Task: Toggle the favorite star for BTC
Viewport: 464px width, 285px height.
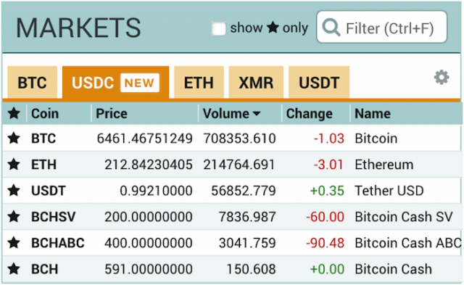Action: [x=14, y=139]
